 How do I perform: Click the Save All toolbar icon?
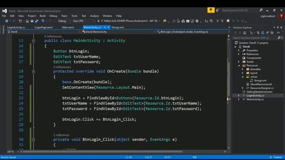click(37, 21)
